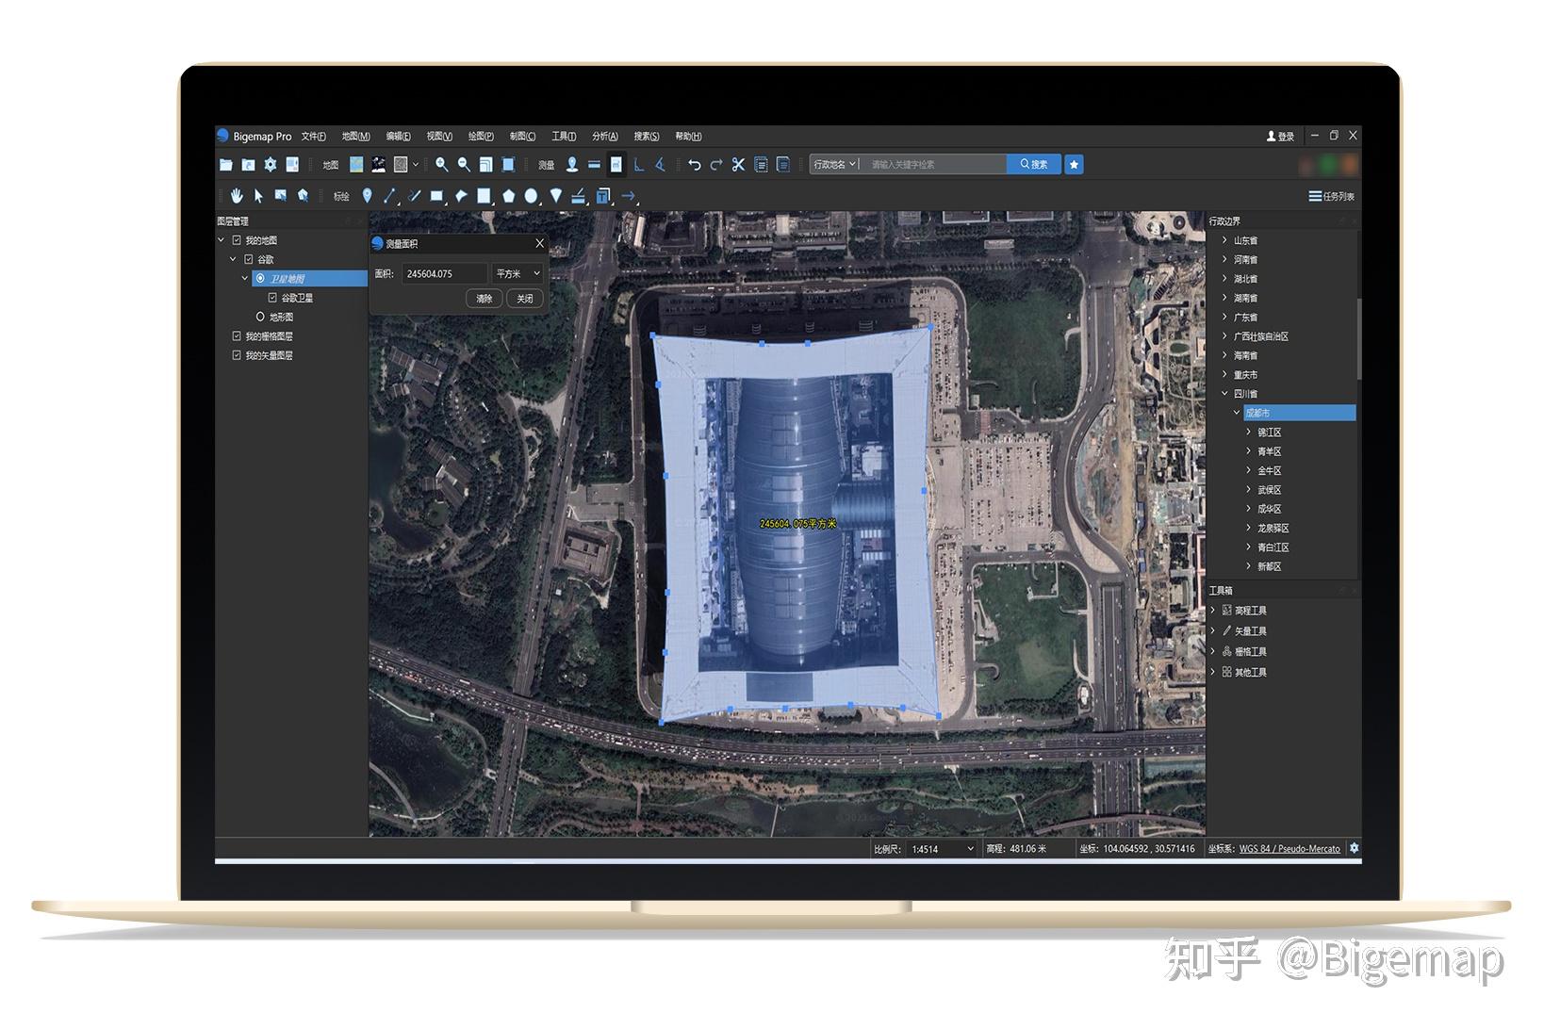Select the 地形图 radio button
Screen dimensions: 1544x1029
click(x=260, y=317)
